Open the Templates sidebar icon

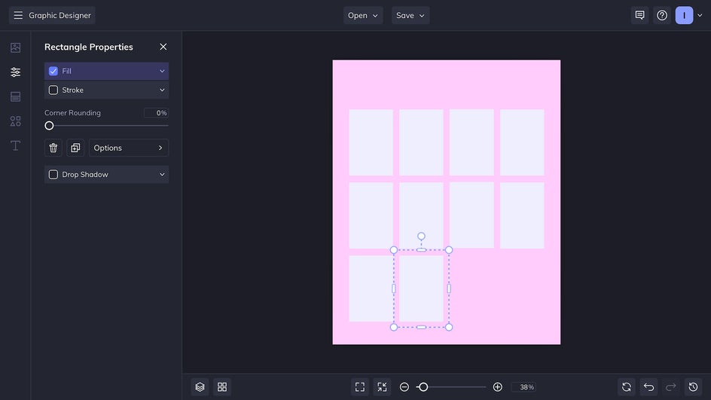click(15, 96)
